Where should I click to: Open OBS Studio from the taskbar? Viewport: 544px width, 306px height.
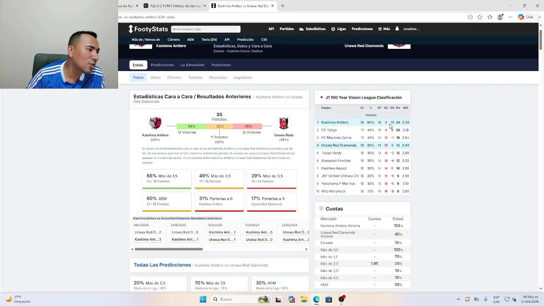(341, 299)
